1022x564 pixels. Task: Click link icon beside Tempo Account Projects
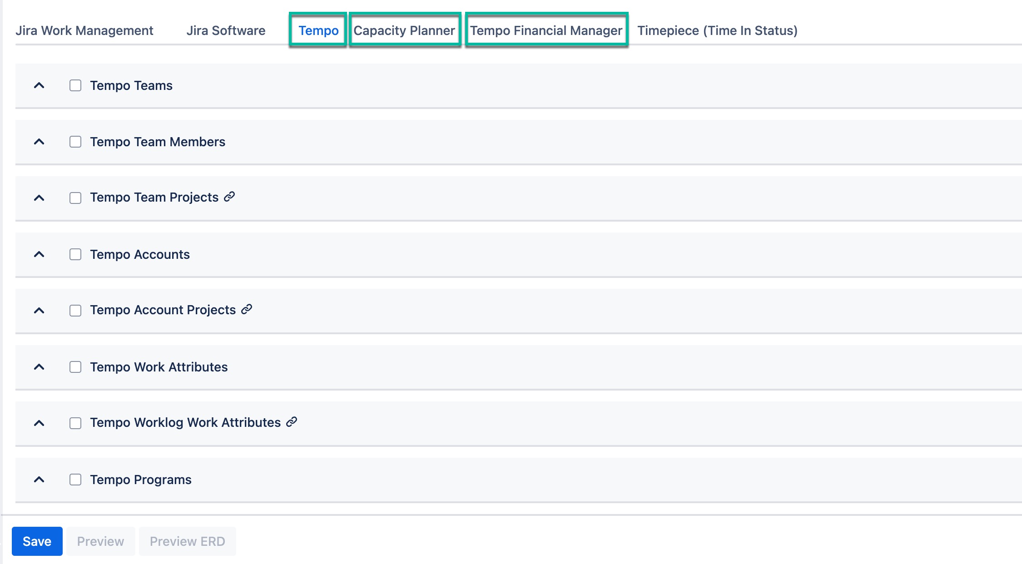pos(247,309)
